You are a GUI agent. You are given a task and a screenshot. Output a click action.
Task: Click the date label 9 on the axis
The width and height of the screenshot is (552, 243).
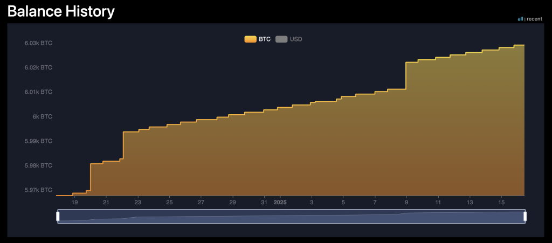pos(406,203)
